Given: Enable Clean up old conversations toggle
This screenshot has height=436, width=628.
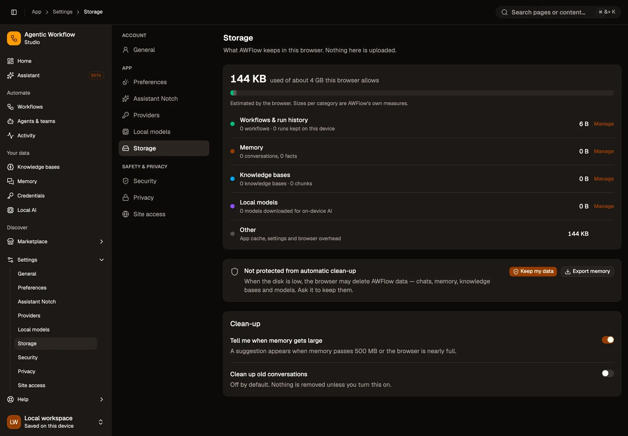Looking at the screenshot, I should tap(608, 373).
